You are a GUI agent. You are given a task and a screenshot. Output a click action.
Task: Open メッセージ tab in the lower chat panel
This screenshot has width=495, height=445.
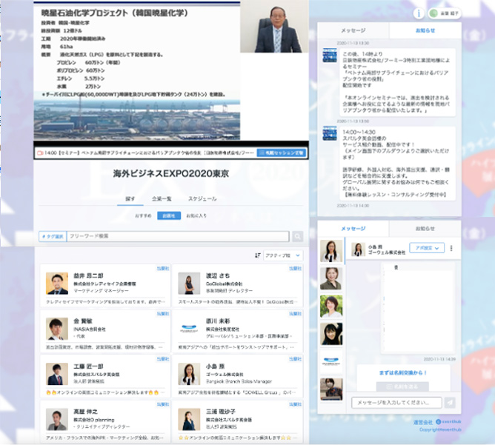pyautogui.click(x=353, y=229)
